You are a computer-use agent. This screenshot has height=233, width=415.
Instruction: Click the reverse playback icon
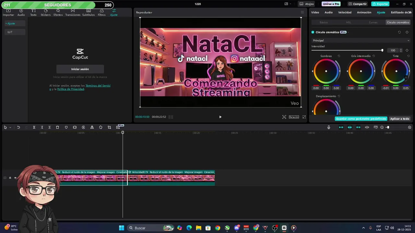83,128
